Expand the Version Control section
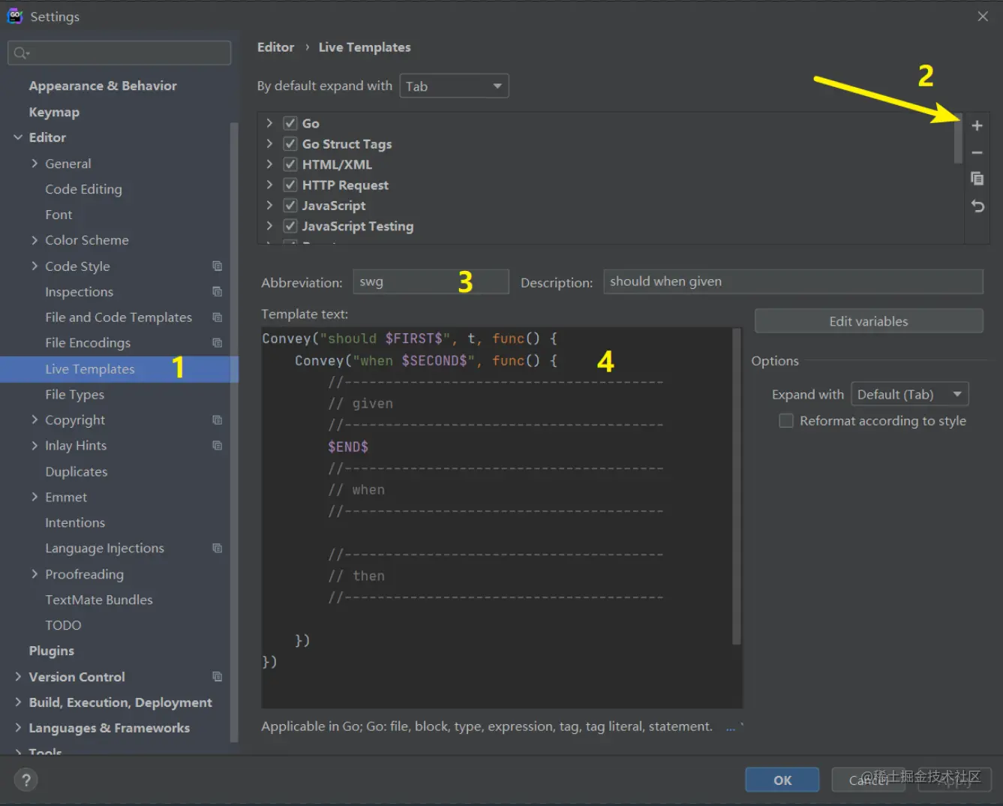The height and width of the screenshot is (806, 1003). 18,676
